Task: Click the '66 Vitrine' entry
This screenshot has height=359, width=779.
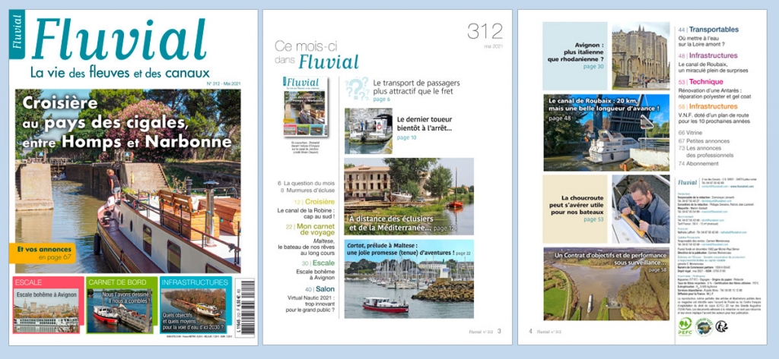Action: point(691,133)
